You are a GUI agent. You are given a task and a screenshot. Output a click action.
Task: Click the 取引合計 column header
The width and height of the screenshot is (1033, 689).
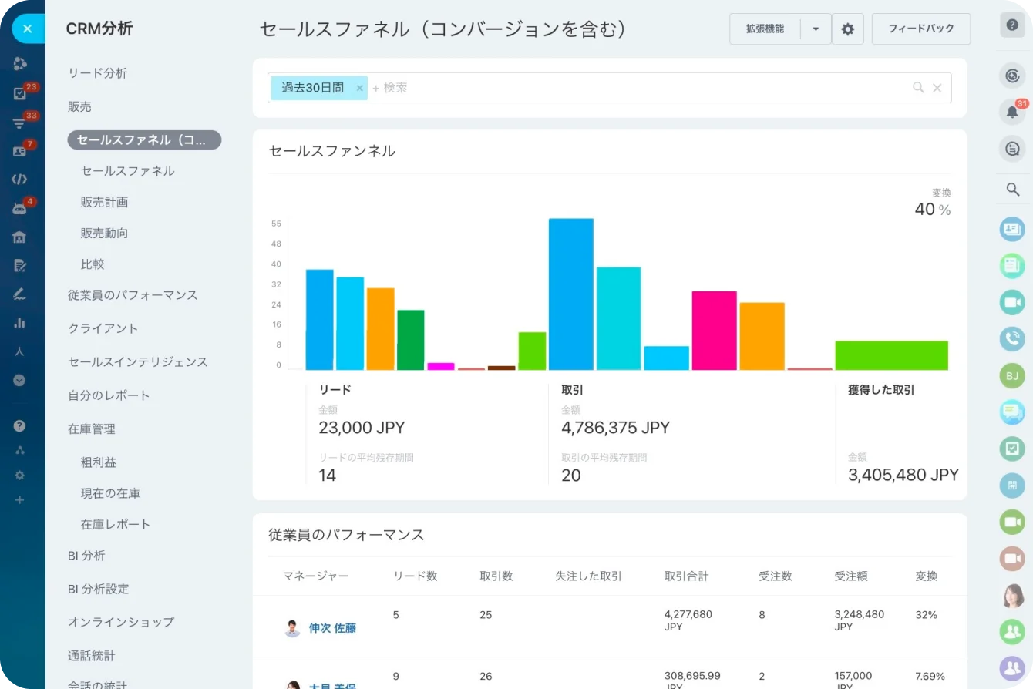(686, 576)
